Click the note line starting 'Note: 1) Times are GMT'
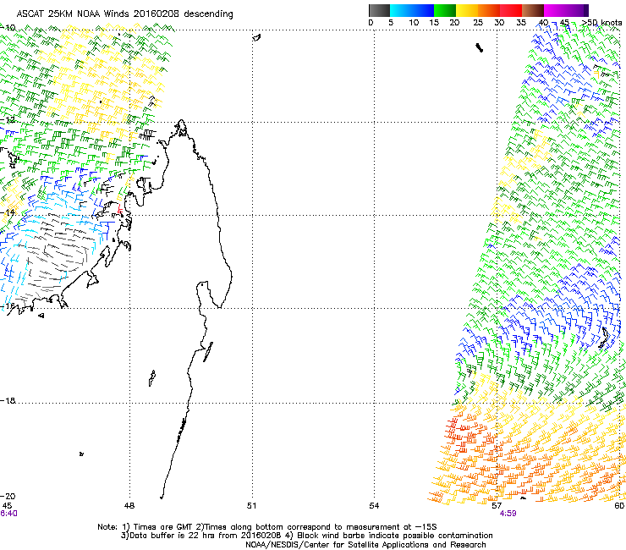The image size is (626, 550). pyautogui.click(x=267, y=527)
